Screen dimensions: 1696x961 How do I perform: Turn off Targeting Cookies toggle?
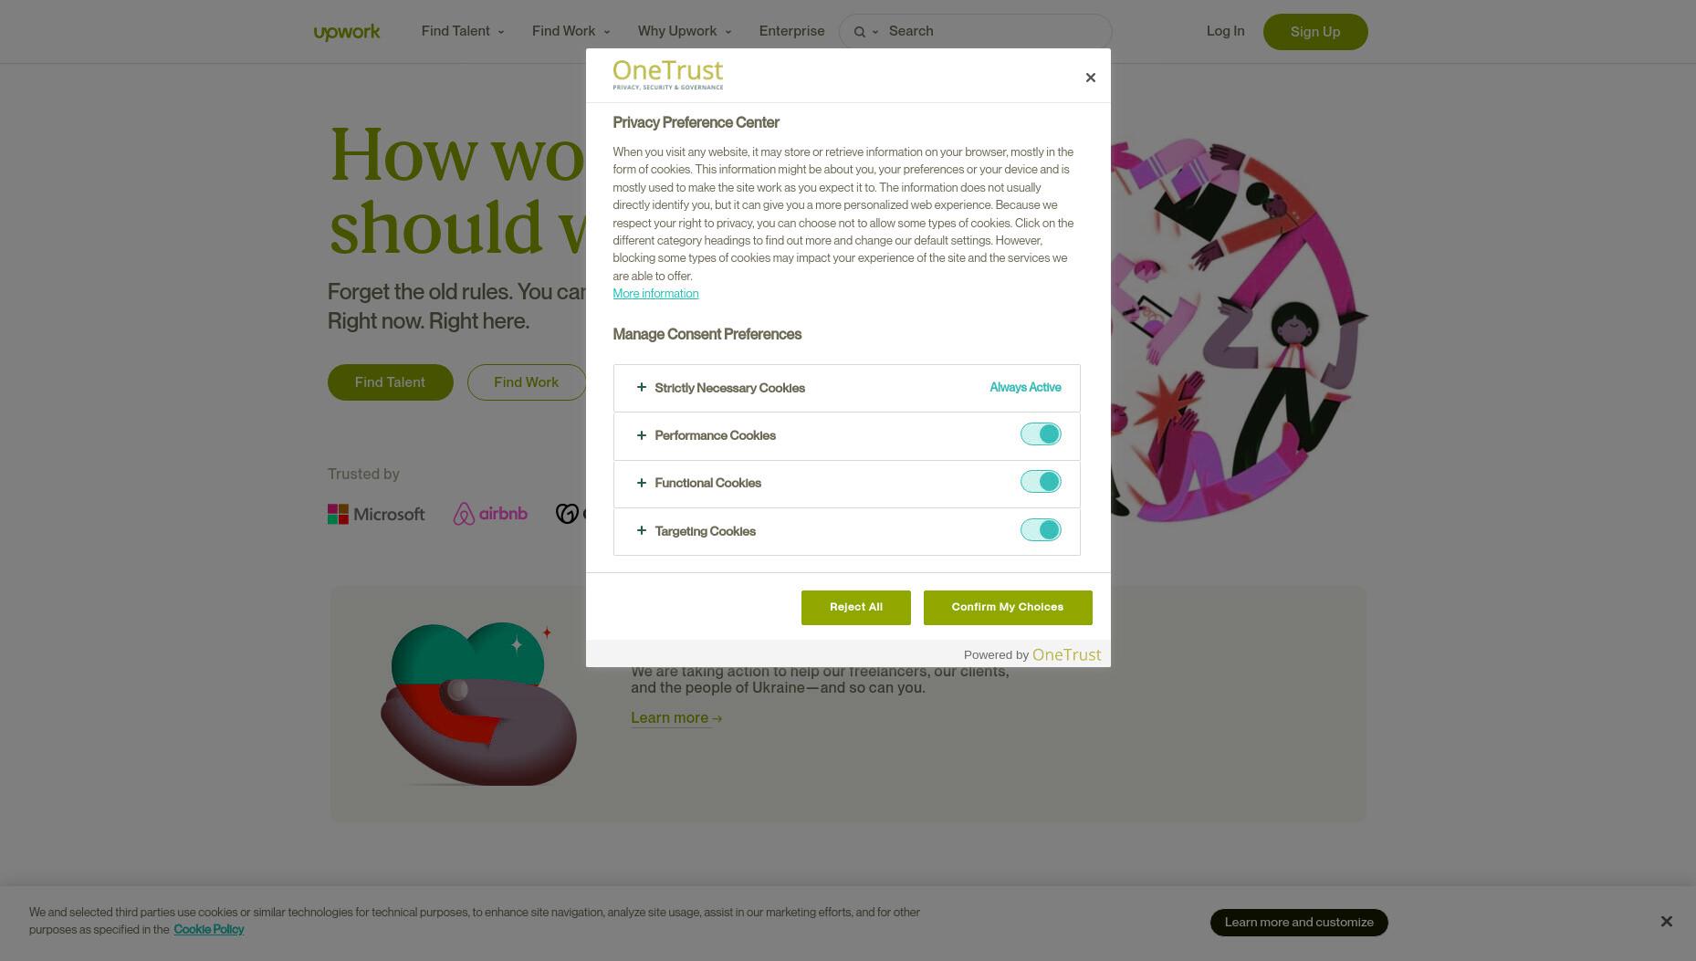[x=1041, y=530]
